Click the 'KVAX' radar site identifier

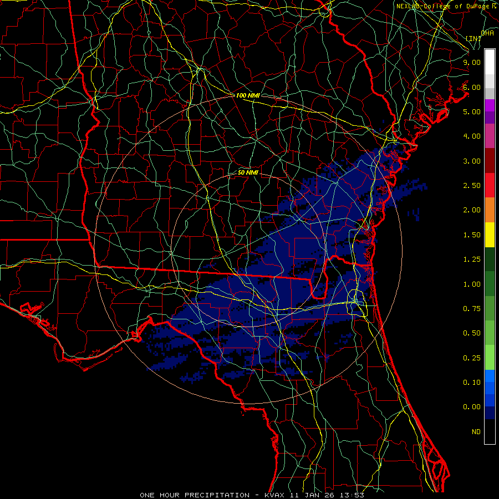(274, 495)
